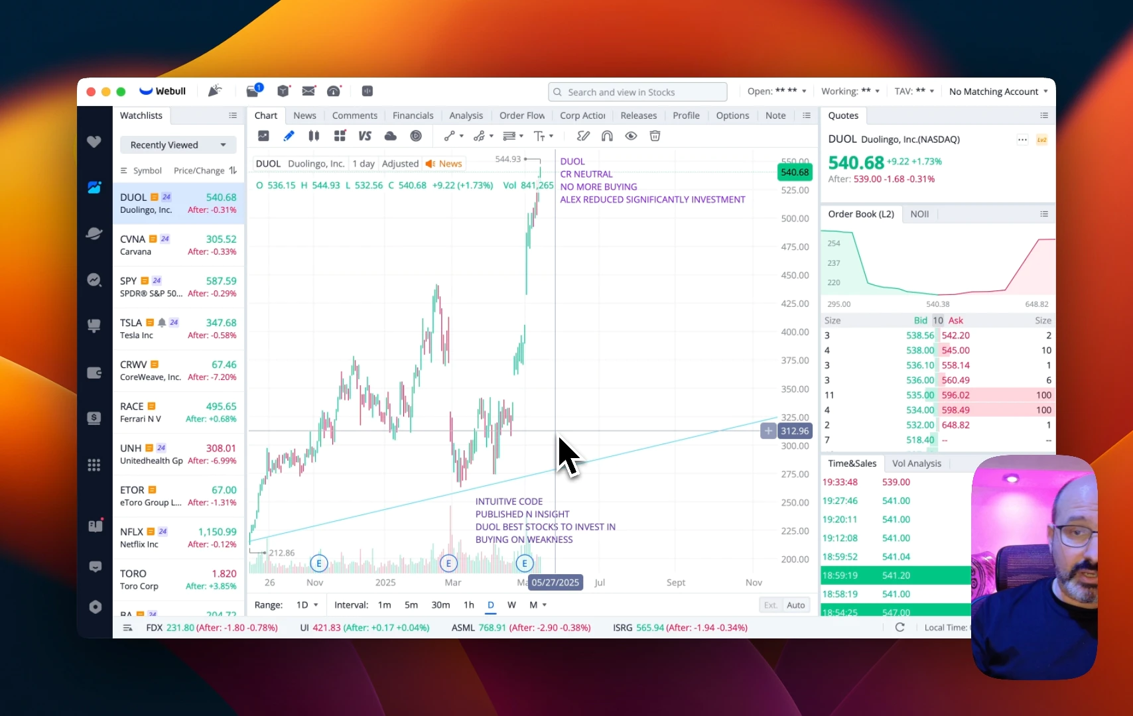Open the apps grid sidebar icon
Viewport: 1133px width, 716px height.
pos(94,465)
